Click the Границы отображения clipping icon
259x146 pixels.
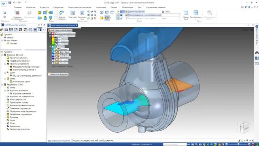[x=17, y=13]
